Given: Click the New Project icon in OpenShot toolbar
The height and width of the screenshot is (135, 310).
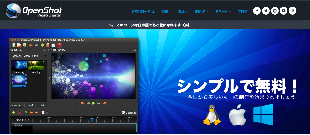Looking at the screenshot, I should [x=14, y=45].
